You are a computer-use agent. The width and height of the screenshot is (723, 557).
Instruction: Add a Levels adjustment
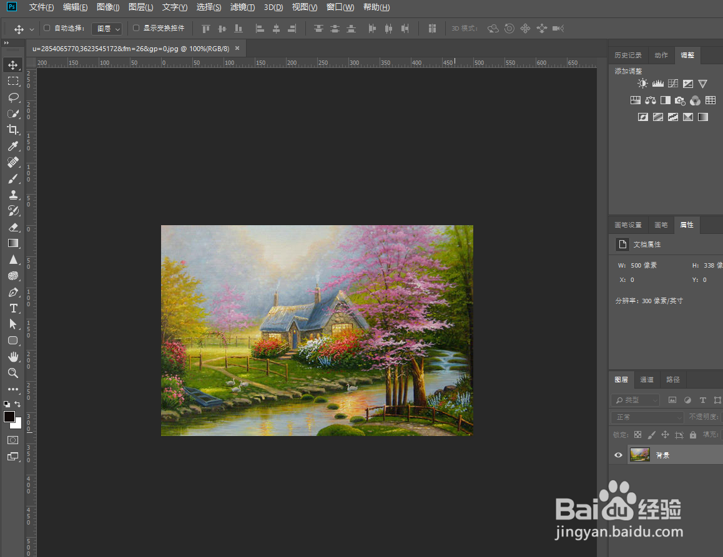coord(658,84)
